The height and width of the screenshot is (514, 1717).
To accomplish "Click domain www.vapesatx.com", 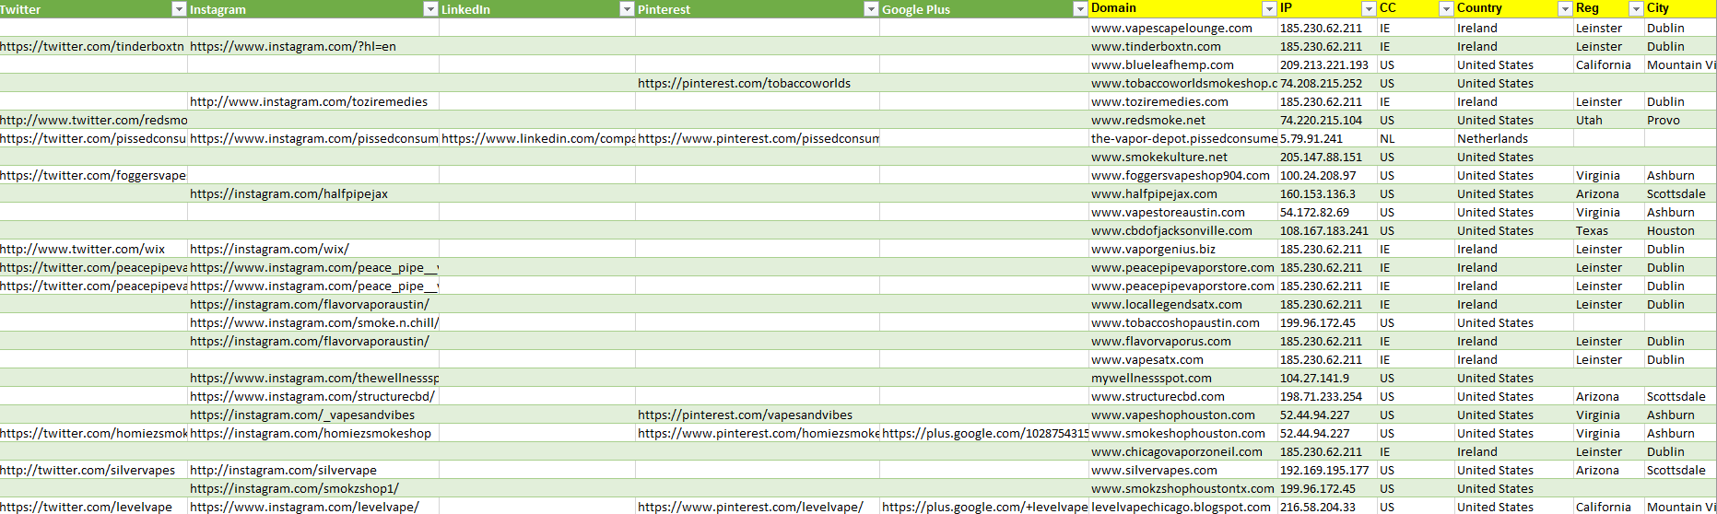I will point(1182,359).
